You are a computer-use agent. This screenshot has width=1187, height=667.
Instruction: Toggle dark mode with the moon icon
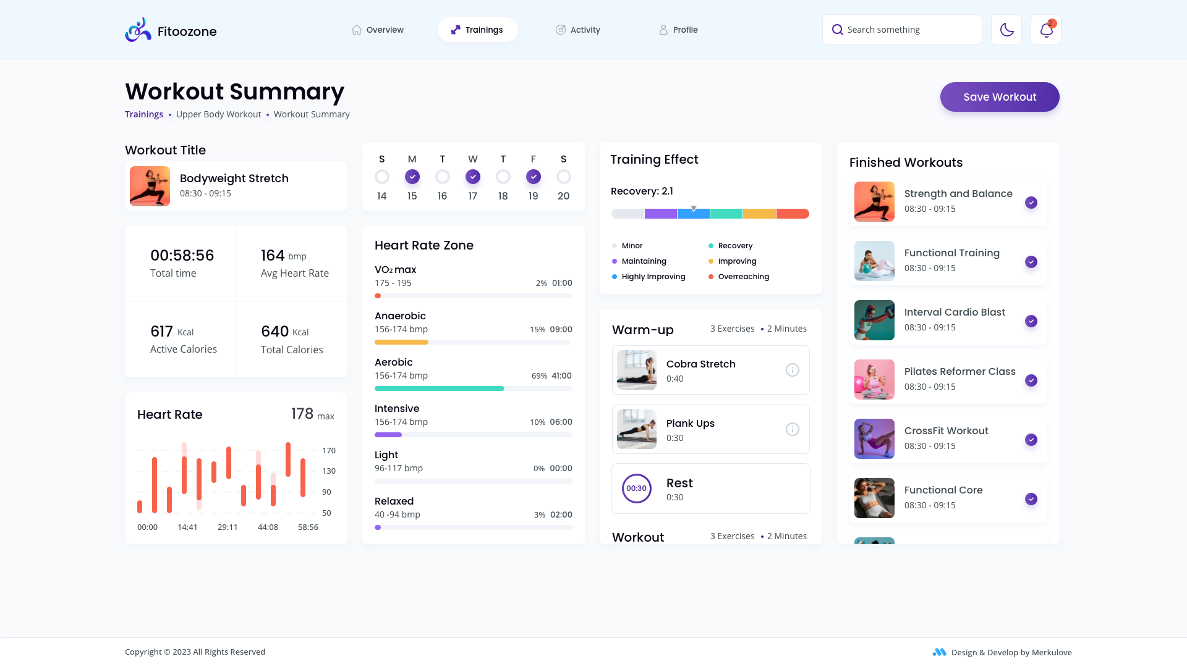click(1006, 29)
